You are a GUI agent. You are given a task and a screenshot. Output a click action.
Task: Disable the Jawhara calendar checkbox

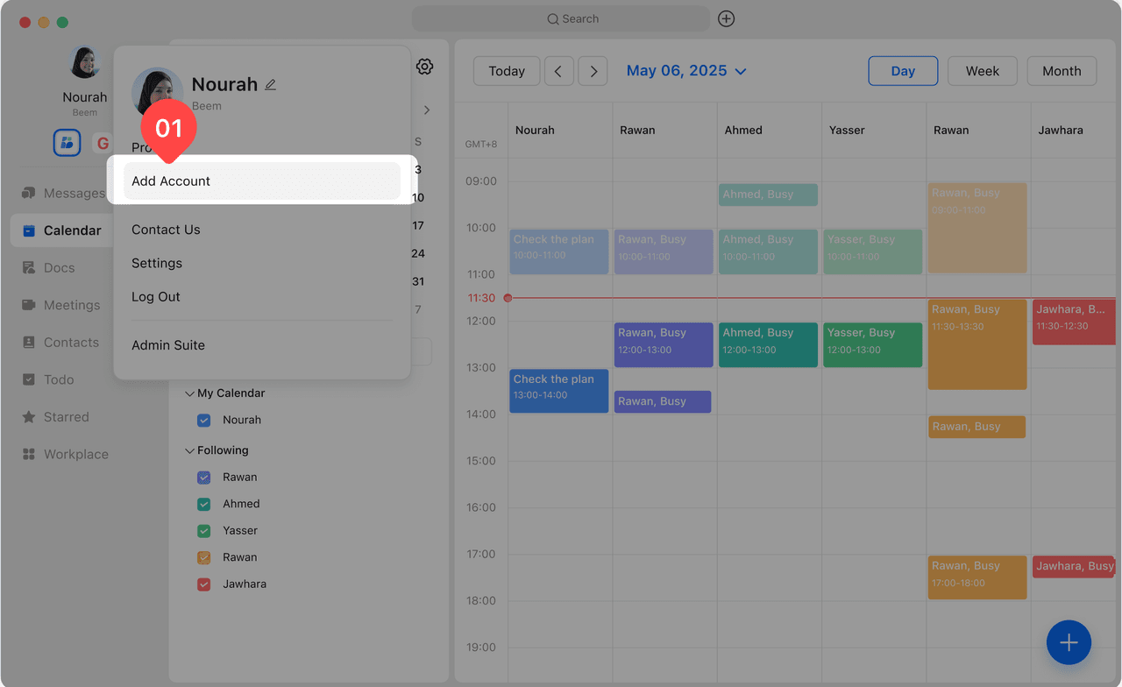click(x=204, y=584)
